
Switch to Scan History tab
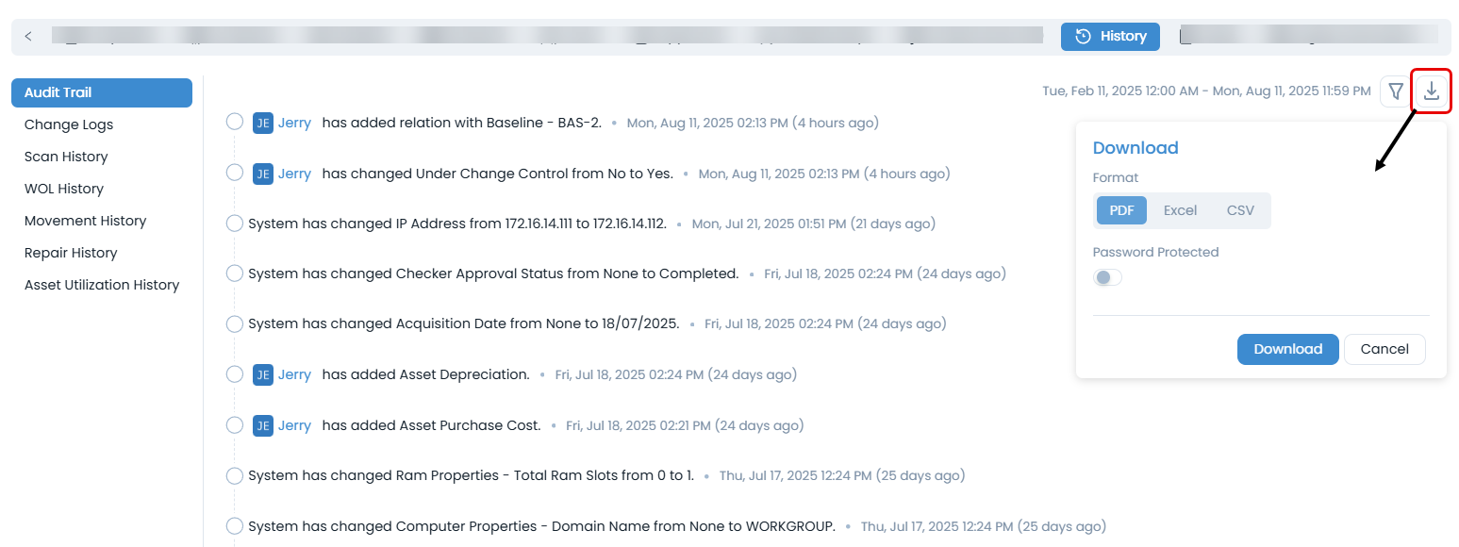coord(66,157)
